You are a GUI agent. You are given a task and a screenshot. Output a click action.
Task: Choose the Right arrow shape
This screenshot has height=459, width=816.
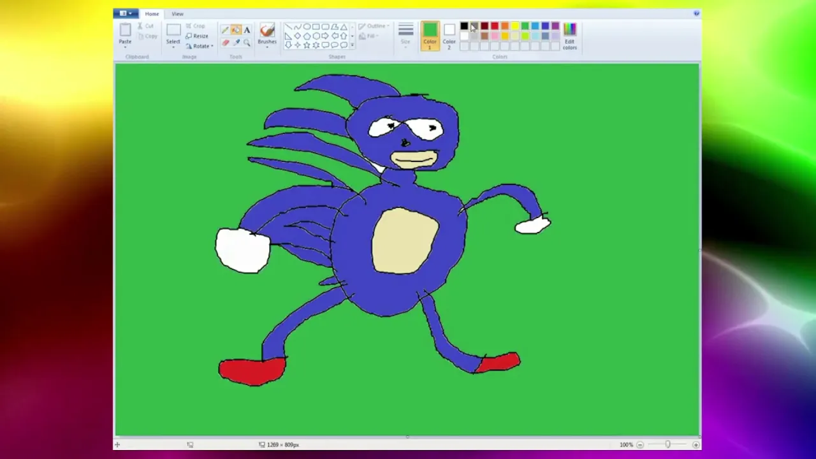(x=325, y=36)
